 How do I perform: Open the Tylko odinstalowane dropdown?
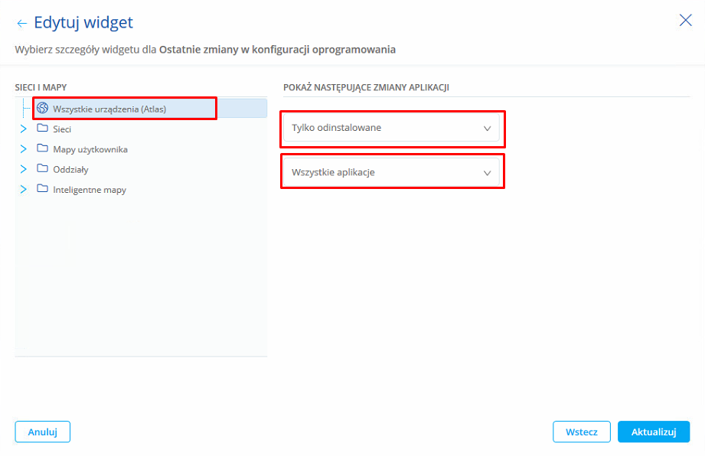point(391,128)
